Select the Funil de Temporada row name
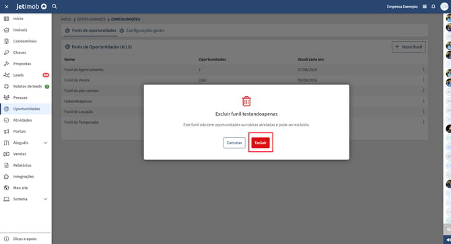 81,122
